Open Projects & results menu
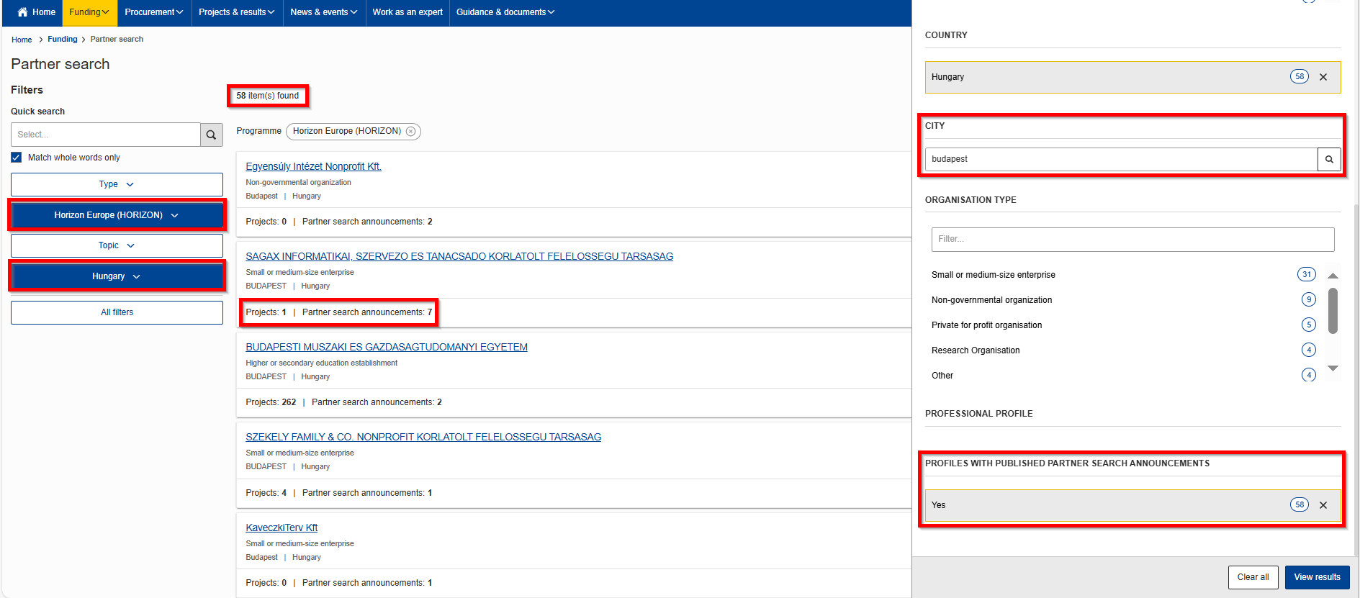The height and width of the screenshot is (598, 1360). click(237, 12)
